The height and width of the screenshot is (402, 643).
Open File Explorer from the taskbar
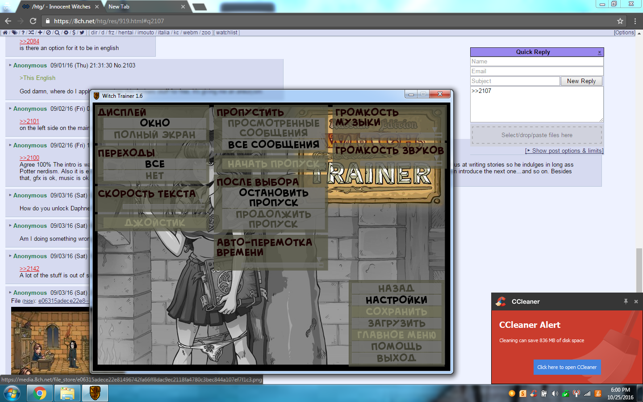[67, 394]
